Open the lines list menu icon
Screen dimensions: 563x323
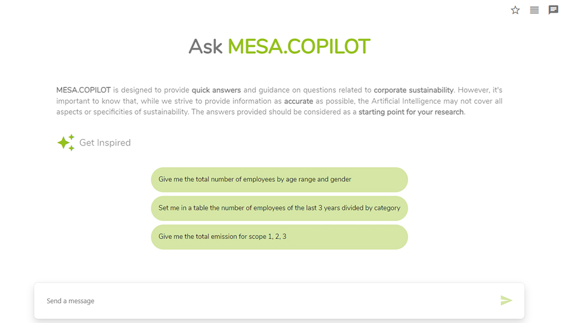[534, 10]
